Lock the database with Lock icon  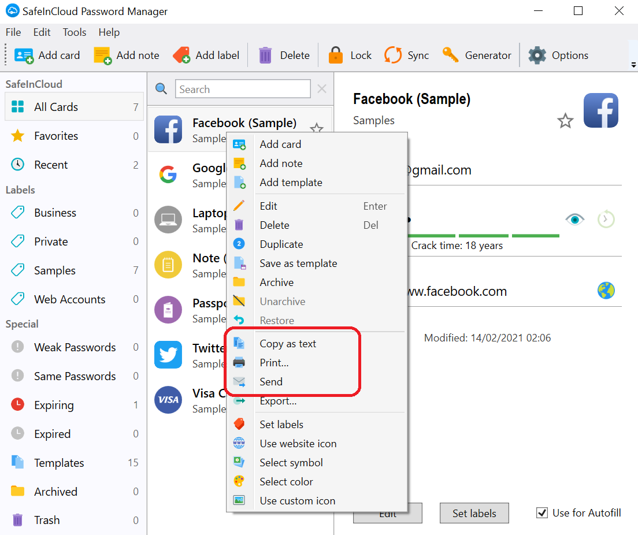[x=336, y=55]
